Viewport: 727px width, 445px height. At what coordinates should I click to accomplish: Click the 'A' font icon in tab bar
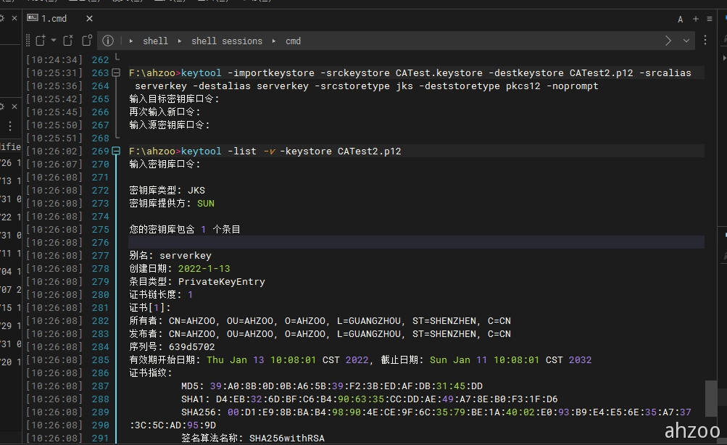[x=681, y=20]
